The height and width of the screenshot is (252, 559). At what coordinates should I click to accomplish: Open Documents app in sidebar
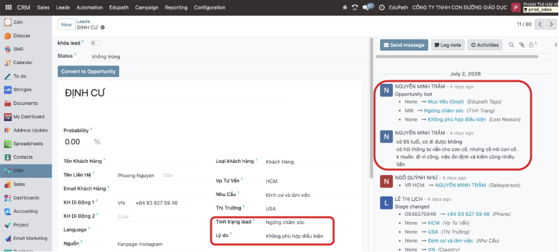tap(26, 104)
